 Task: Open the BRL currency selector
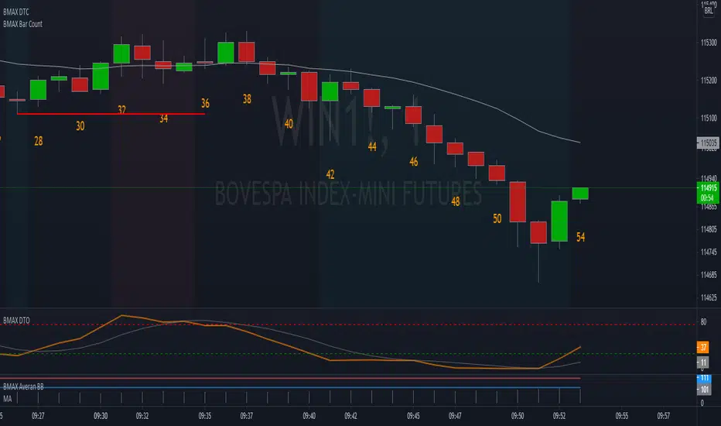tap(708, 10)
